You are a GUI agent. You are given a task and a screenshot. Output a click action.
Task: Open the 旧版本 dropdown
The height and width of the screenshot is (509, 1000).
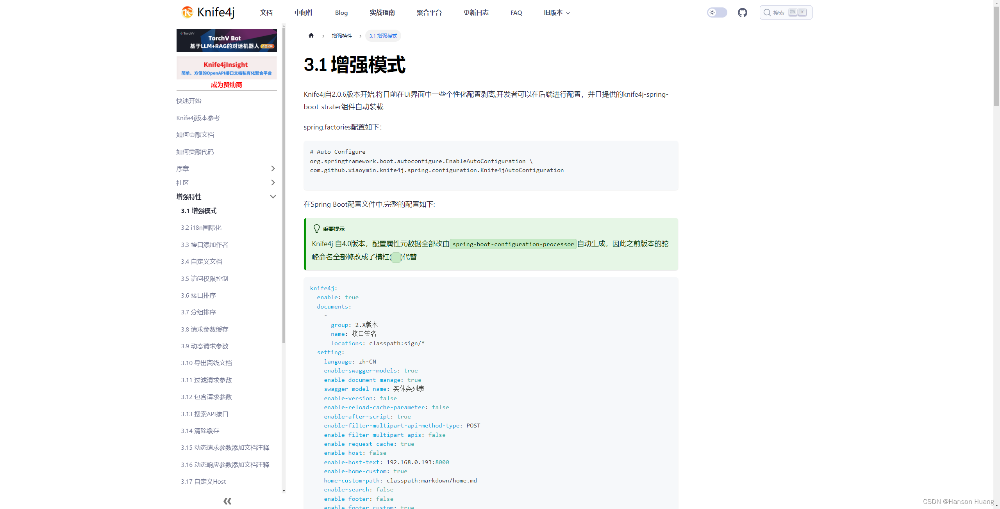[x=556, y=12]
